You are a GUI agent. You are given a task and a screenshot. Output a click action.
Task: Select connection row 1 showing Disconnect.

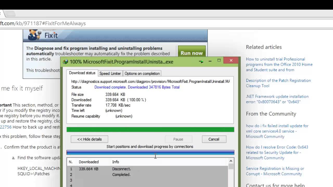click(148, 169)
